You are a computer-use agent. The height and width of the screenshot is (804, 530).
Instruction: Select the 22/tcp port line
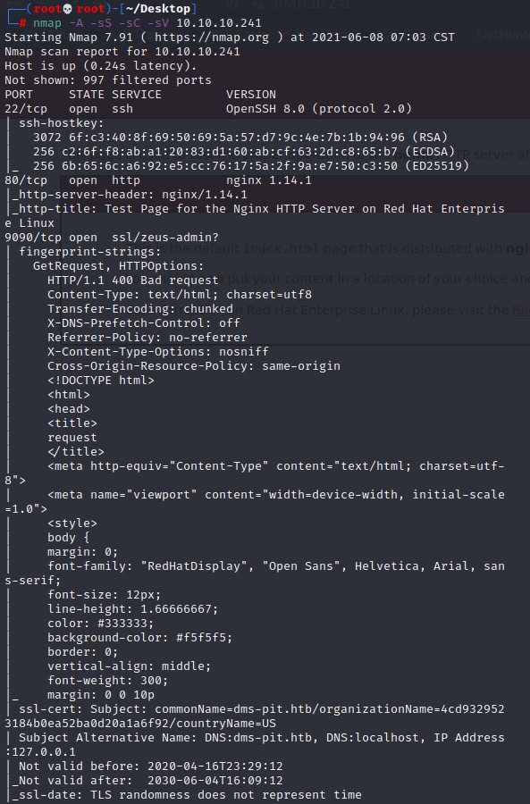pyautogui.click(x=208, y=109)
